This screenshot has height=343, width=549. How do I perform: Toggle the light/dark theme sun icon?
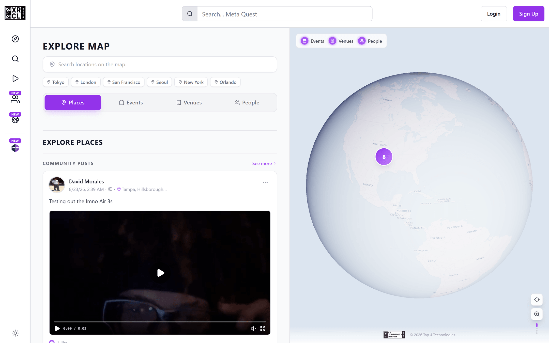(15, 333)
